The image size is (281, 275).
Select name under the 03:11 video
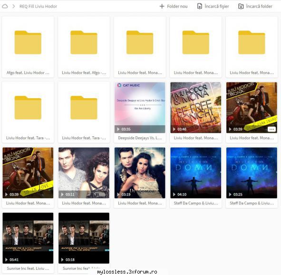[x=84, y=203]
